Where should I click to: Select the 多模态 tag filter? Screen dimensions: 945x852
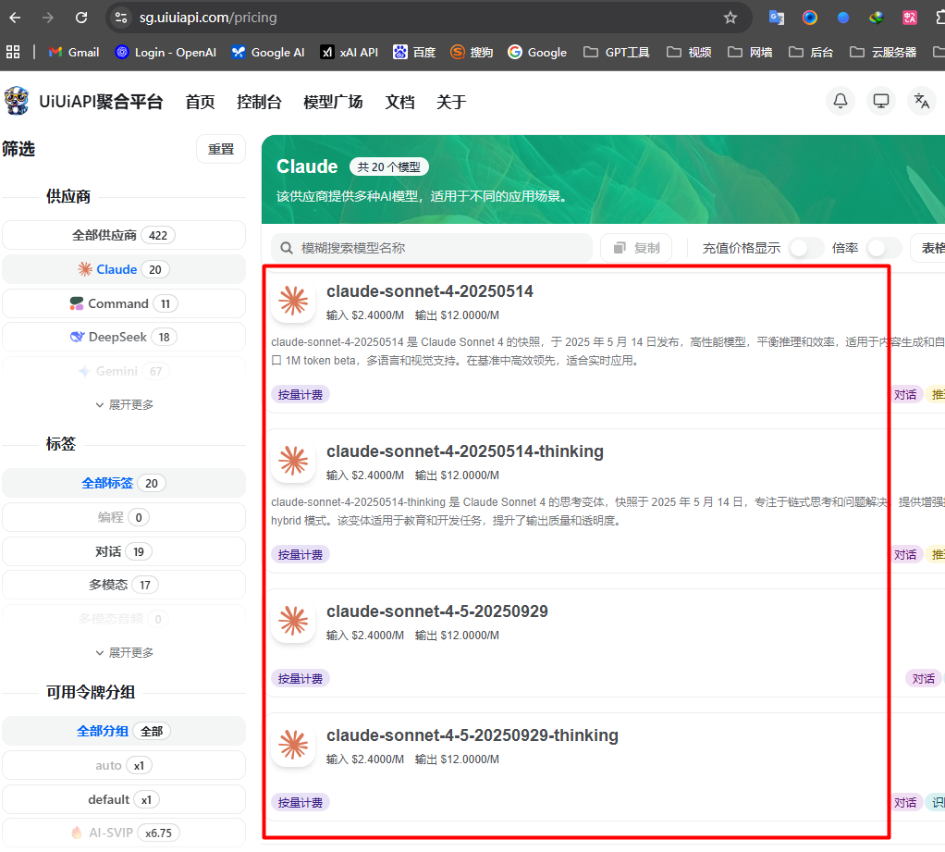point(123,585)
